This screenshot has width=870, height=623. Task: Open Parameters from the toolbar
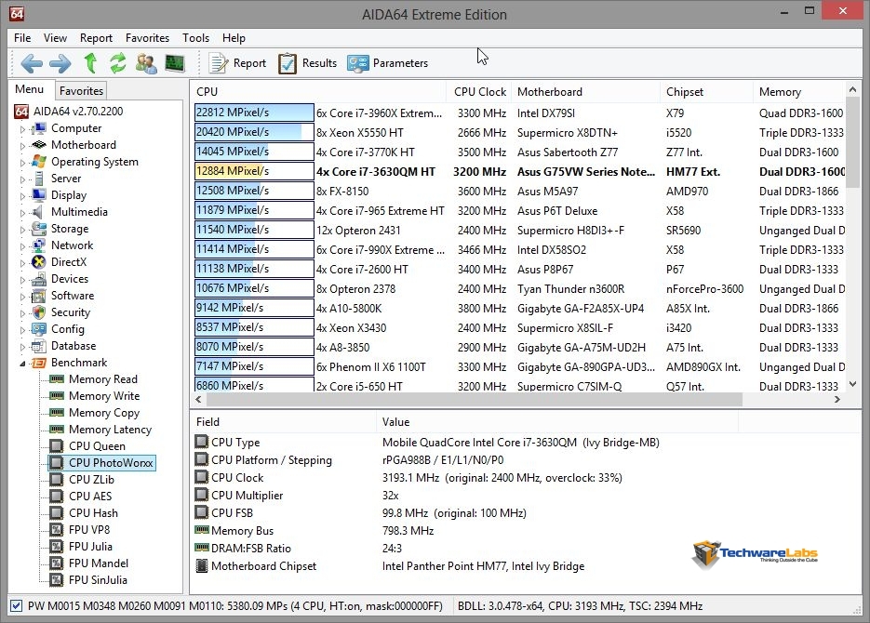[x=387, y=63]
